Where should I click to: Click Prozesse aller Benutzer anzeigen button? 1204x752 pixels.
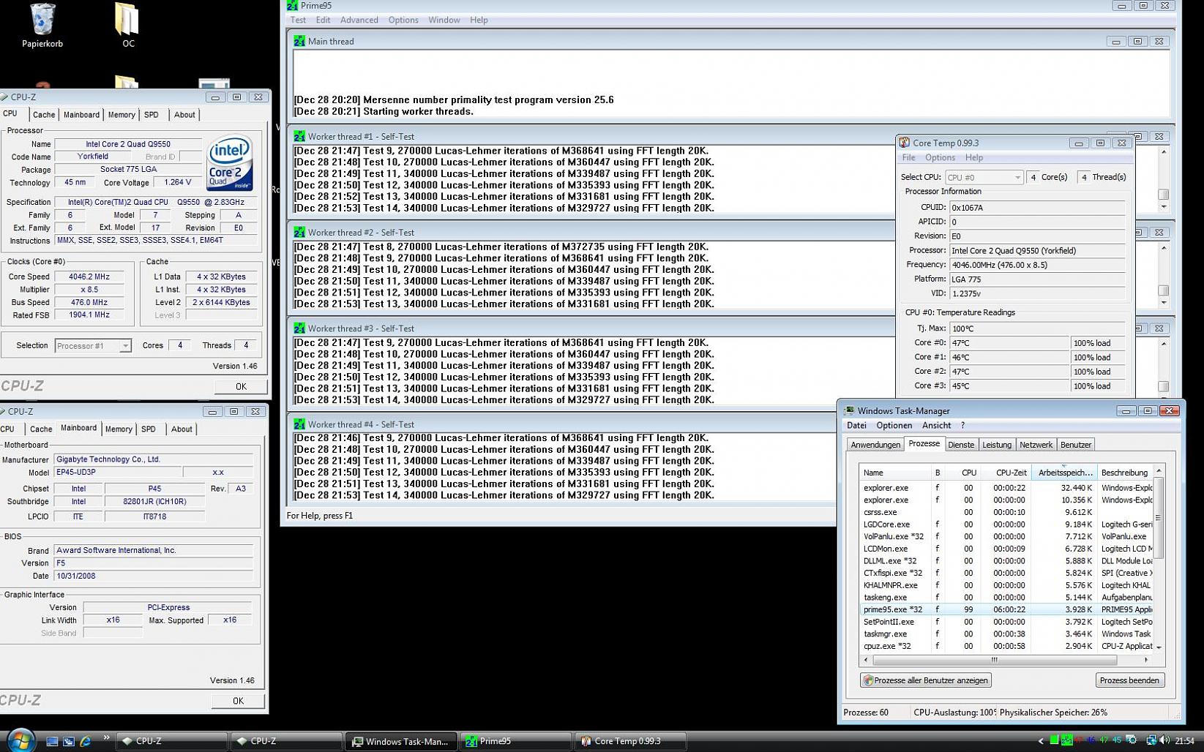pos(926,680)
